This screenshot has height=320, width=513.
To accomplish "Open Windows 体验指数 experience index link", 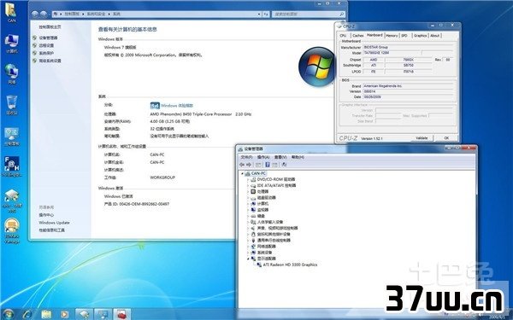I will tap(177, 106).
